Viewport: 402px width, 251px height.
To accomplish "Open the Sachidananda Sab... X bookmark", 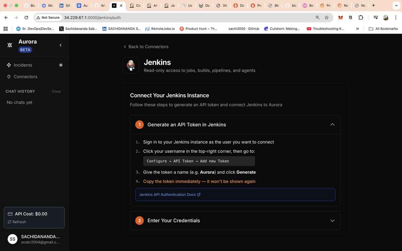I will pyautogui.click(x=78, y=29).
